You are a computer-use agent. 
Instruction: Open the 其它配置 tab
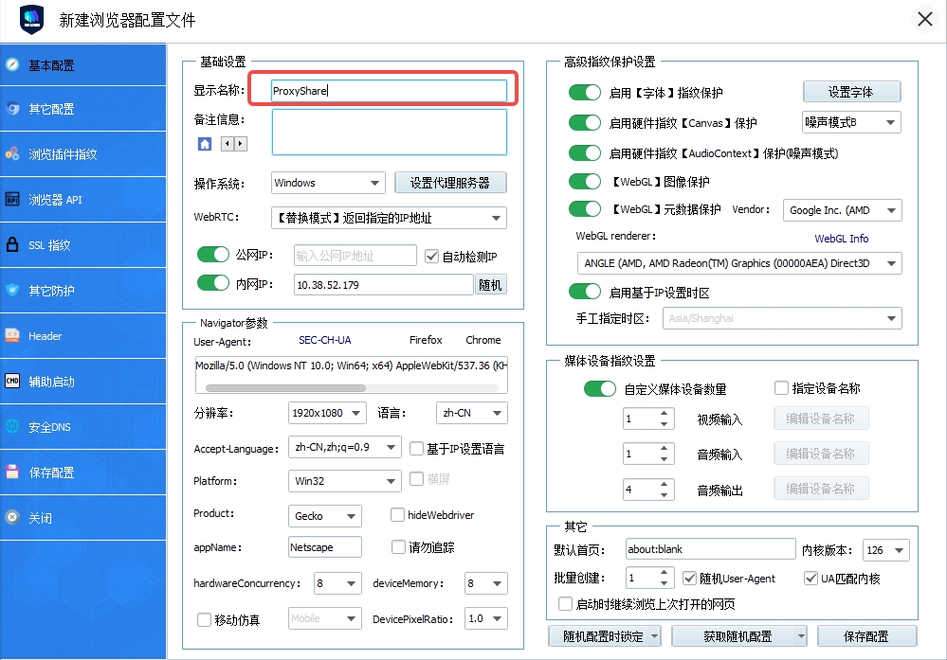coord(82,109)
